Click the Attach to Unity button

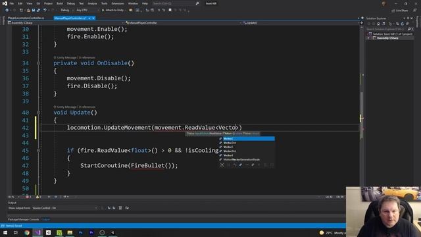pyautogui.click(x=112, y=11)
